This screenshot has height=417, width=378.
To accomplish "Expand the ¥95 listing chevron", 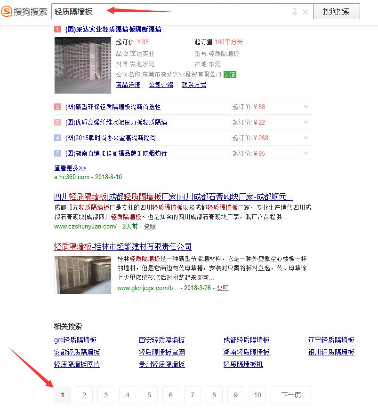I will pyautogui.click(x=306, y=153).
